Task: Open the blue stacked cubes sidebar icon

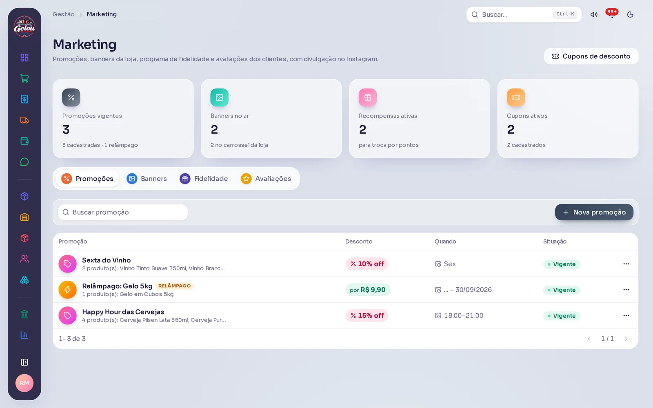Action: tap(24, 280)
